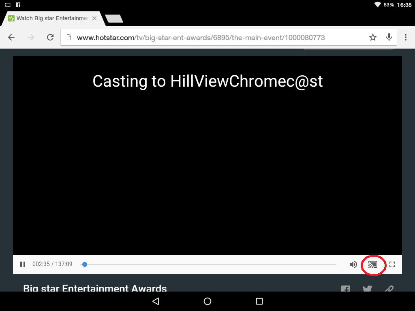Reload the current Hotstar page
Viewport: 415px width, 311px height.
point(50,37)
